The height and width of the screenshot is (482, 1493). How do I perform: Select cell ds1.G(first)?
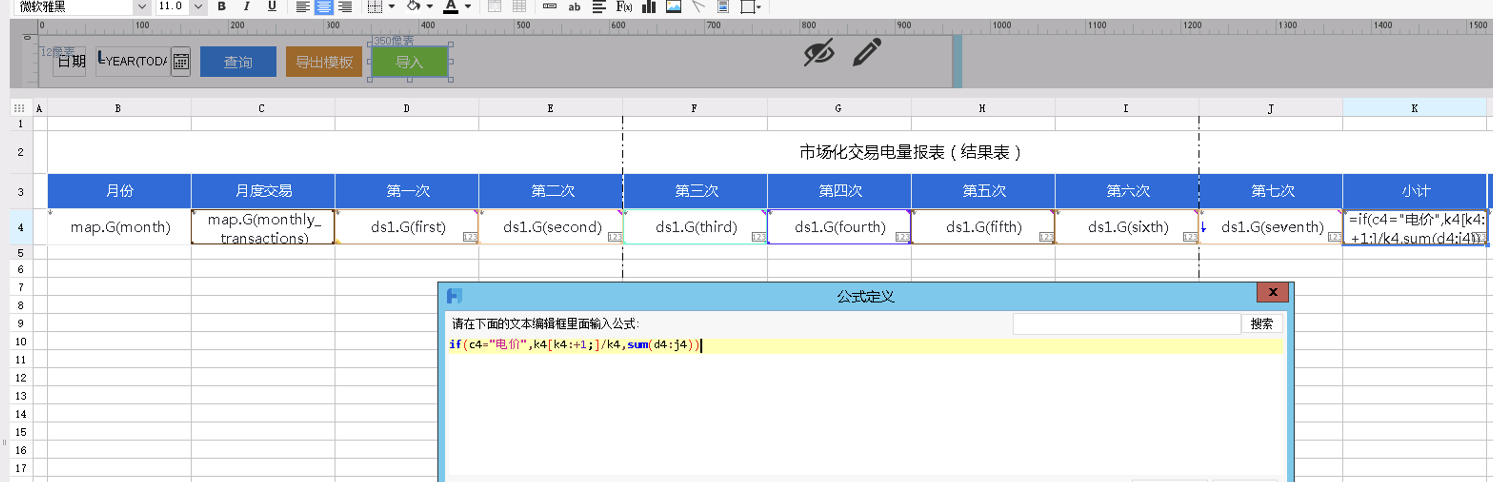pos(407,227)
